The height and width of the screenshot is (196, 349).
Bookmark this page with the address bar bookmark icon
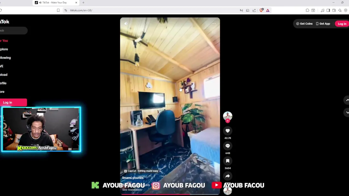pos(58,10)
